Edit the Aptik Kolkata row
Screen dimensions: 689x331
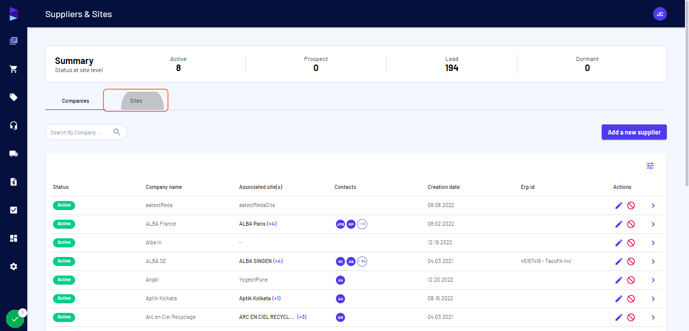pyautogui.click(x=619, y=299)
